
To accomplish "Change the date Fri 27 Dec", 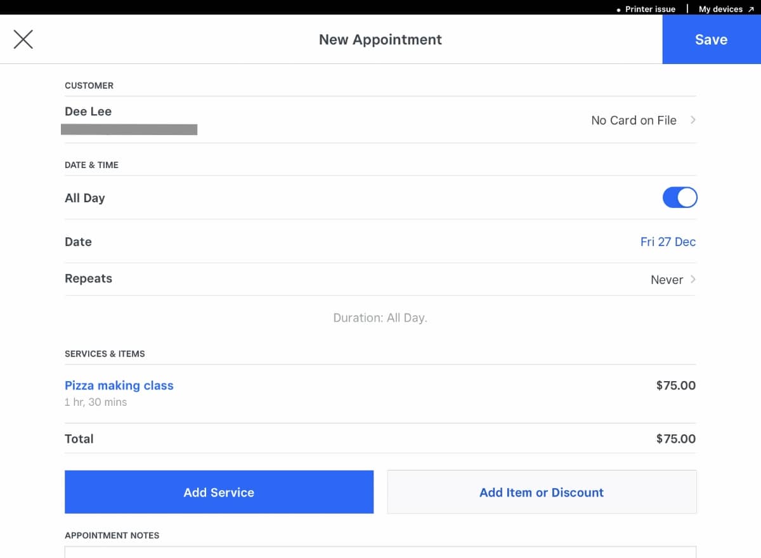I will 668,242.
